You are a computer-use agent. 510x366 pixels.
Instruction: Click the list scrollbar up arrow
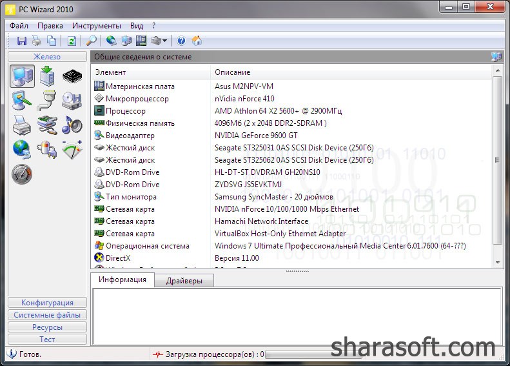497,70
